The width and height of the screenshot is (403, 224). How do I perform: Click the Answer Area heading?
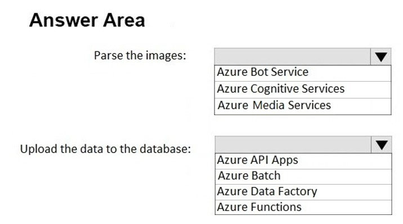coord(87,20)
